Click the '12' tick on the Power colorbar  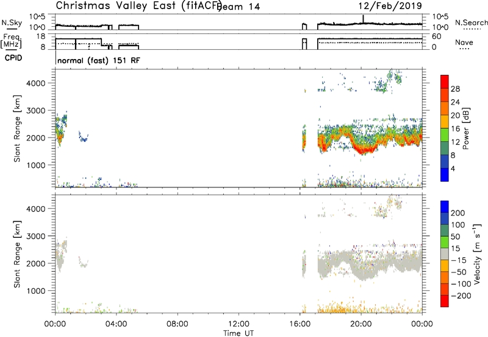(x=455, y=142)
